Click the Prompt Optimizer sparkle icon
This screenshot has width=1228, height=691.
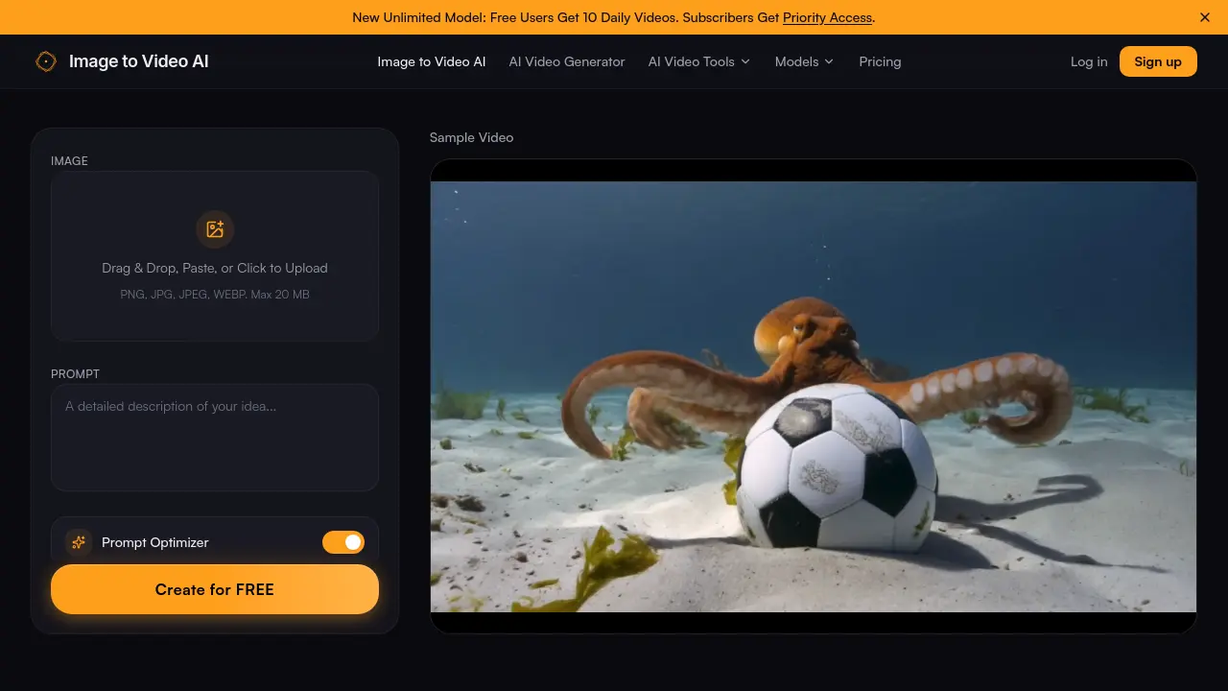[x=79, y=542]
